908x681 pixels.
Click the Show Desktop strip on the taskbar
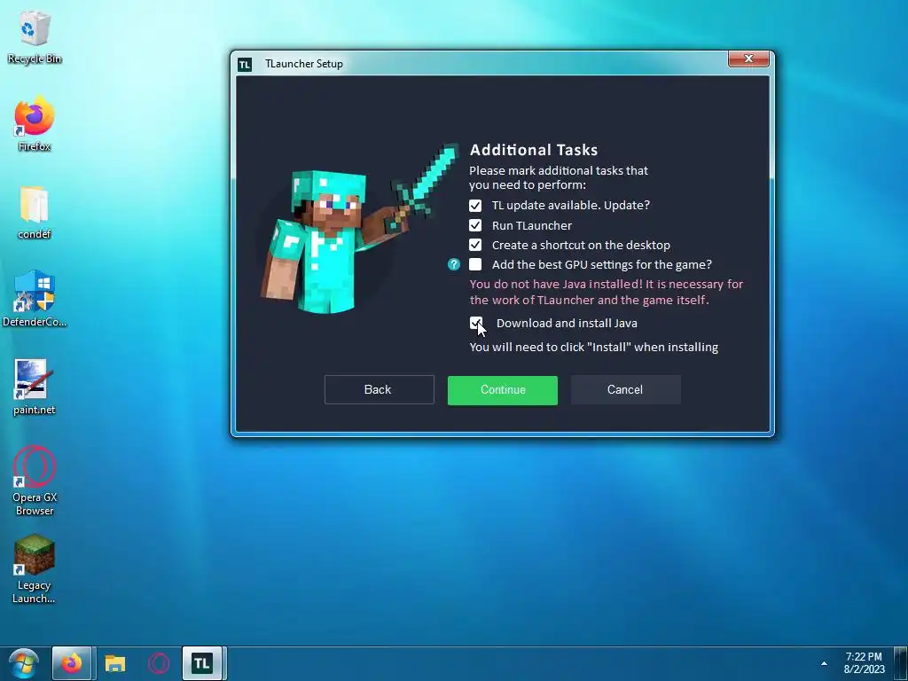902,663
